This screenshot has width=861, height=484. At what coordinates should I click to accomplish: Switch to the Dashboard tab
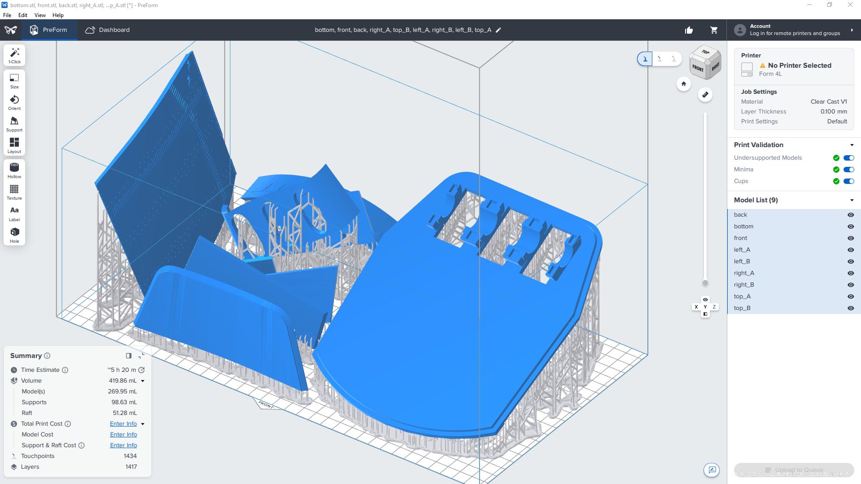[x=108, y=30]
